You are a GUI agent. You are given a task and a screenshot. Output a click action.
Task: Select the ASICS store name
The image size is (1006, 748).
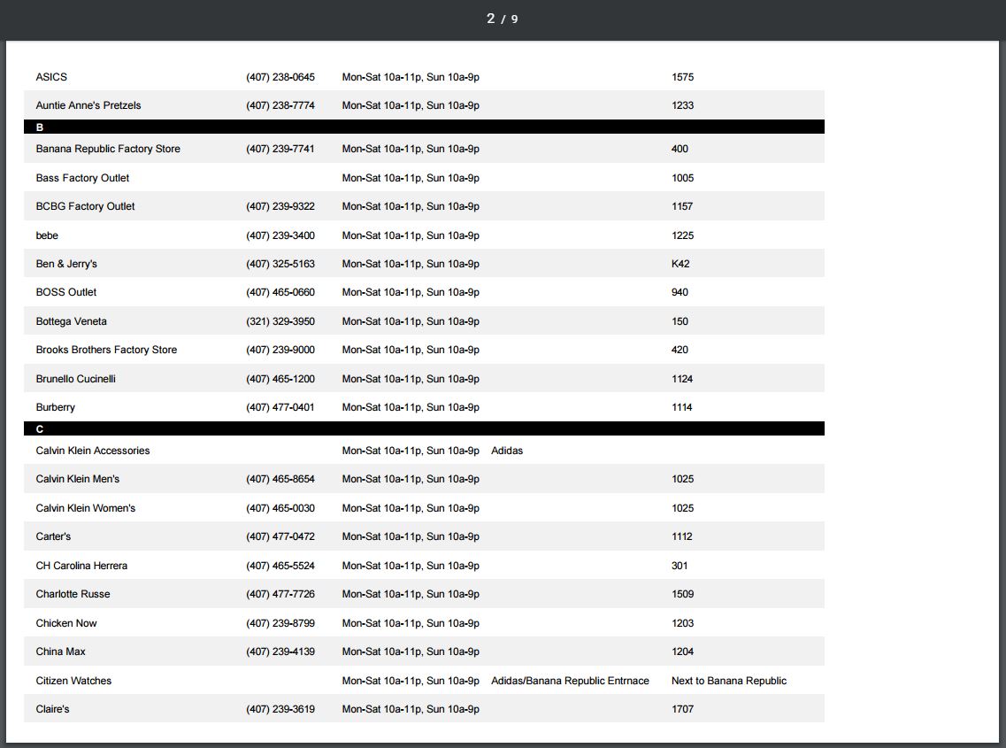[51, 77]
